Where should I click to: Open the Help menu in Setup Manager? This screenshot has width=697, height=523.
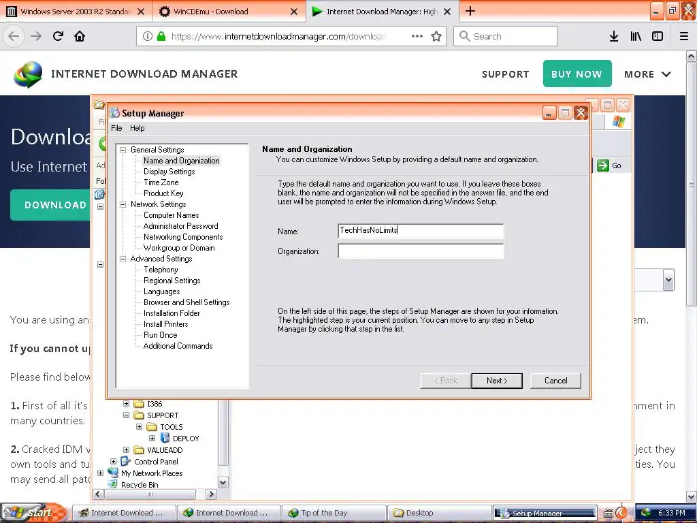point(137,128)
